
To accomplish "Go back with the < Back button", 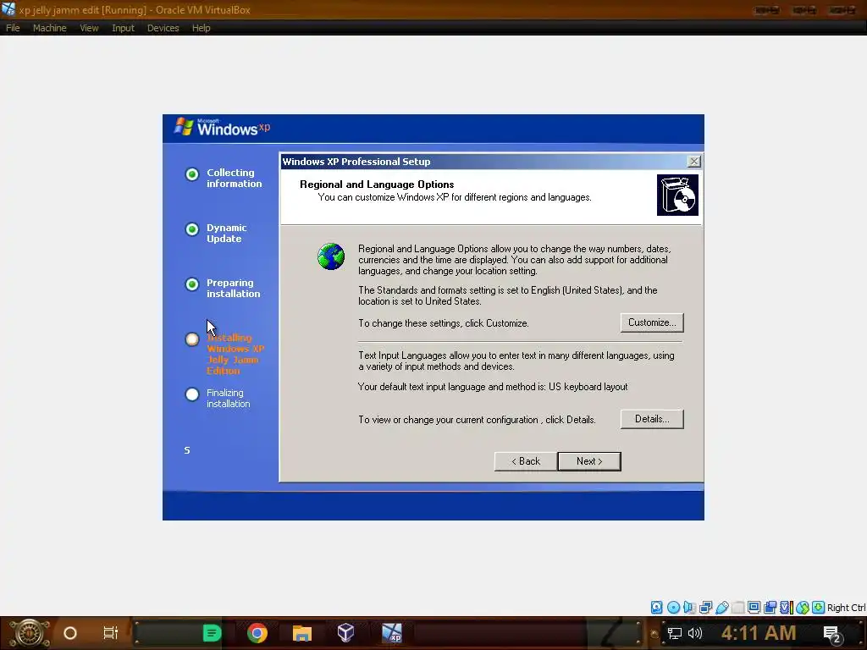I will (526, 461).
